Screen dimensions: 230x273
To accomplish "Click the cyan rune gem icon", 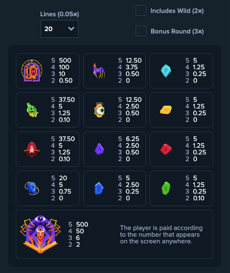I will pos(166,71).
